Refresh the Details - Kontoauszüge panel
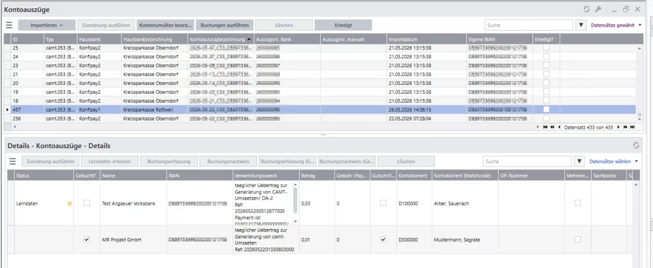653x268 pixels. click(x=636, y=145)
